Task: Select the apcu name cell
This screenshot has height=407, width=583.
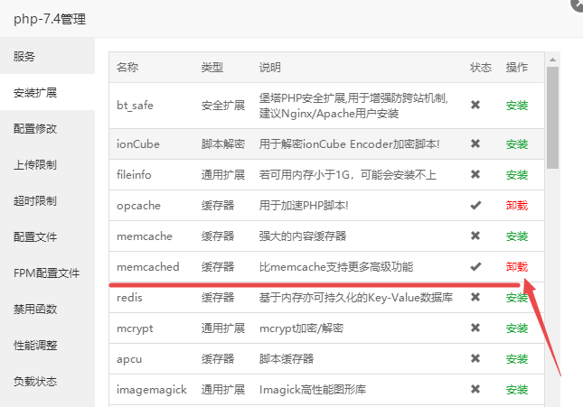Action: click(x=129, y=359)
